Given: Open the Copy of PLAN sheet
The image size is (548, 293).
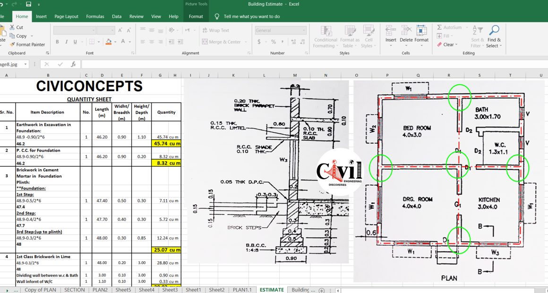Looking at the screenshot, I should click(40, 290).
